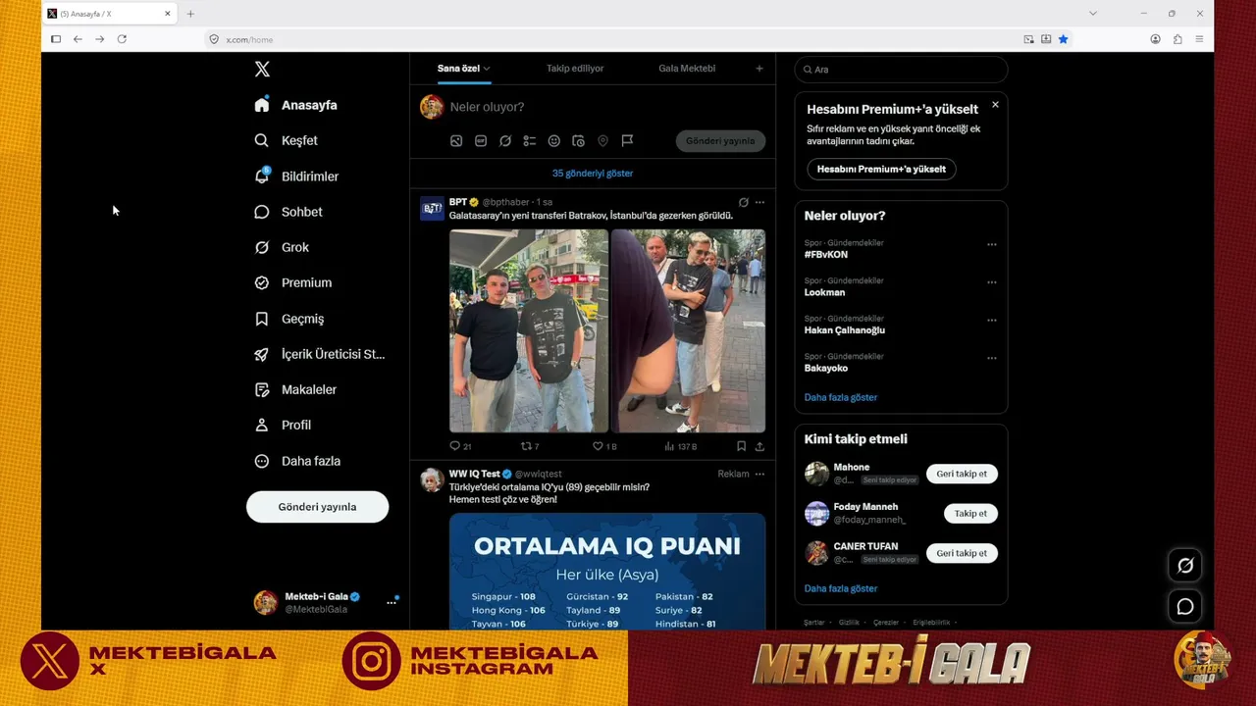This screenshot has height=706, width=1256.
Task: Close the Premium+ upgrade card
Action: 995,104
